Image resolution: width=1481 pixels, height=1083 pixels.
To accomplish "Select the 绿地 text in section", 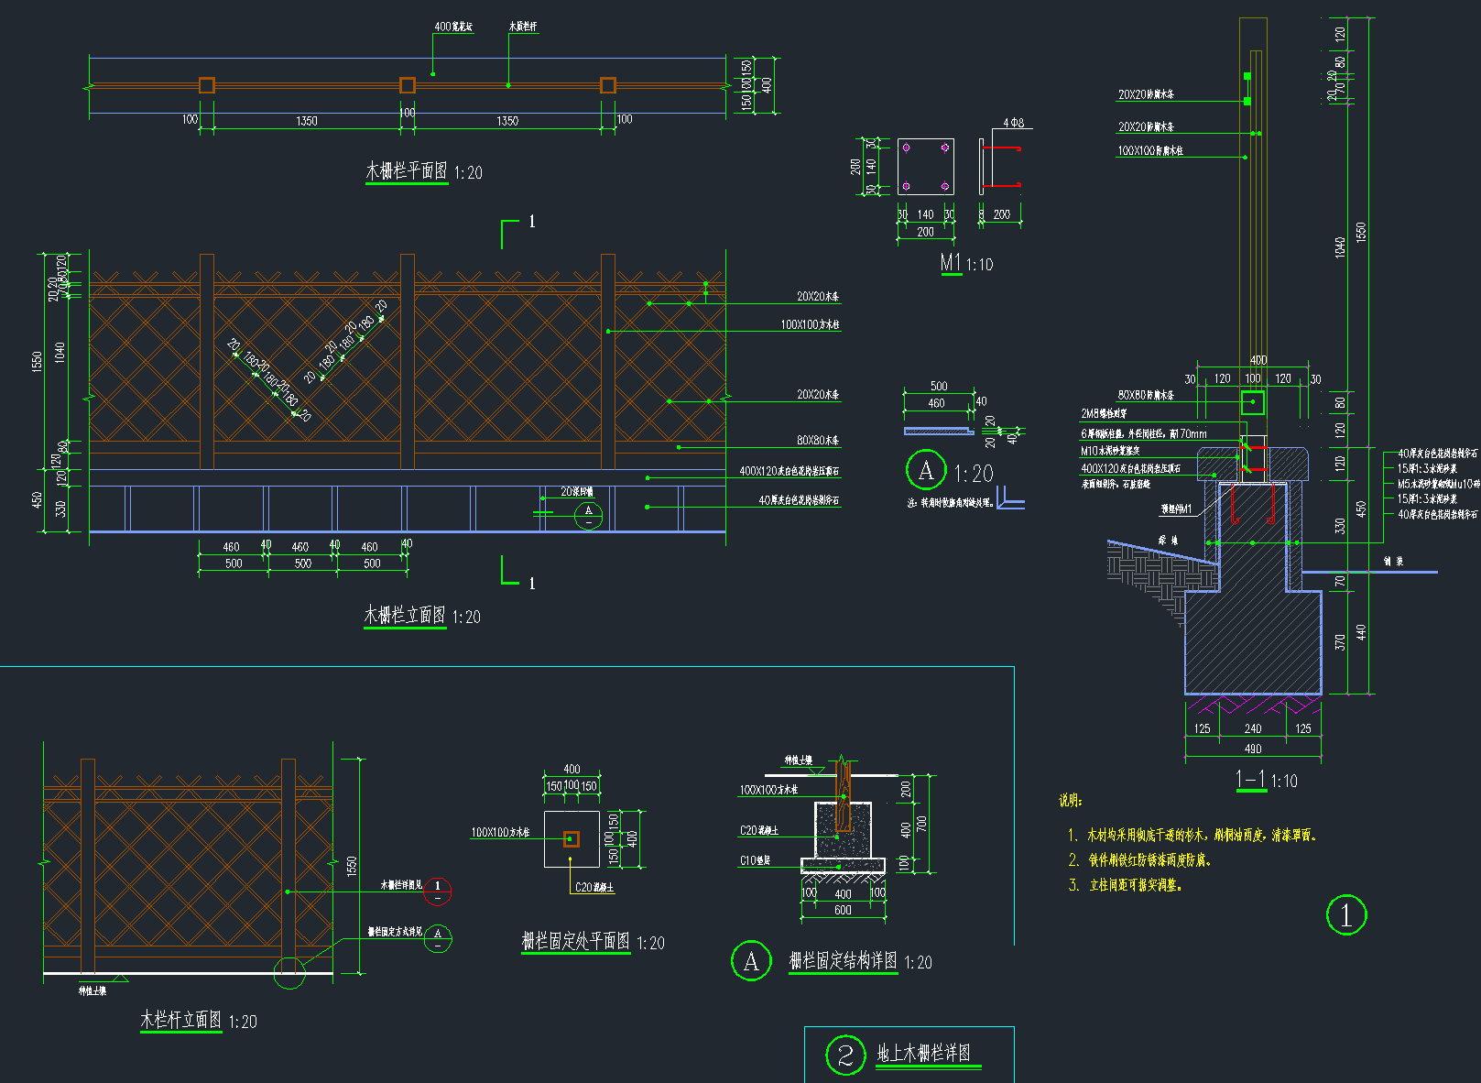I will tap(1168, 541).
